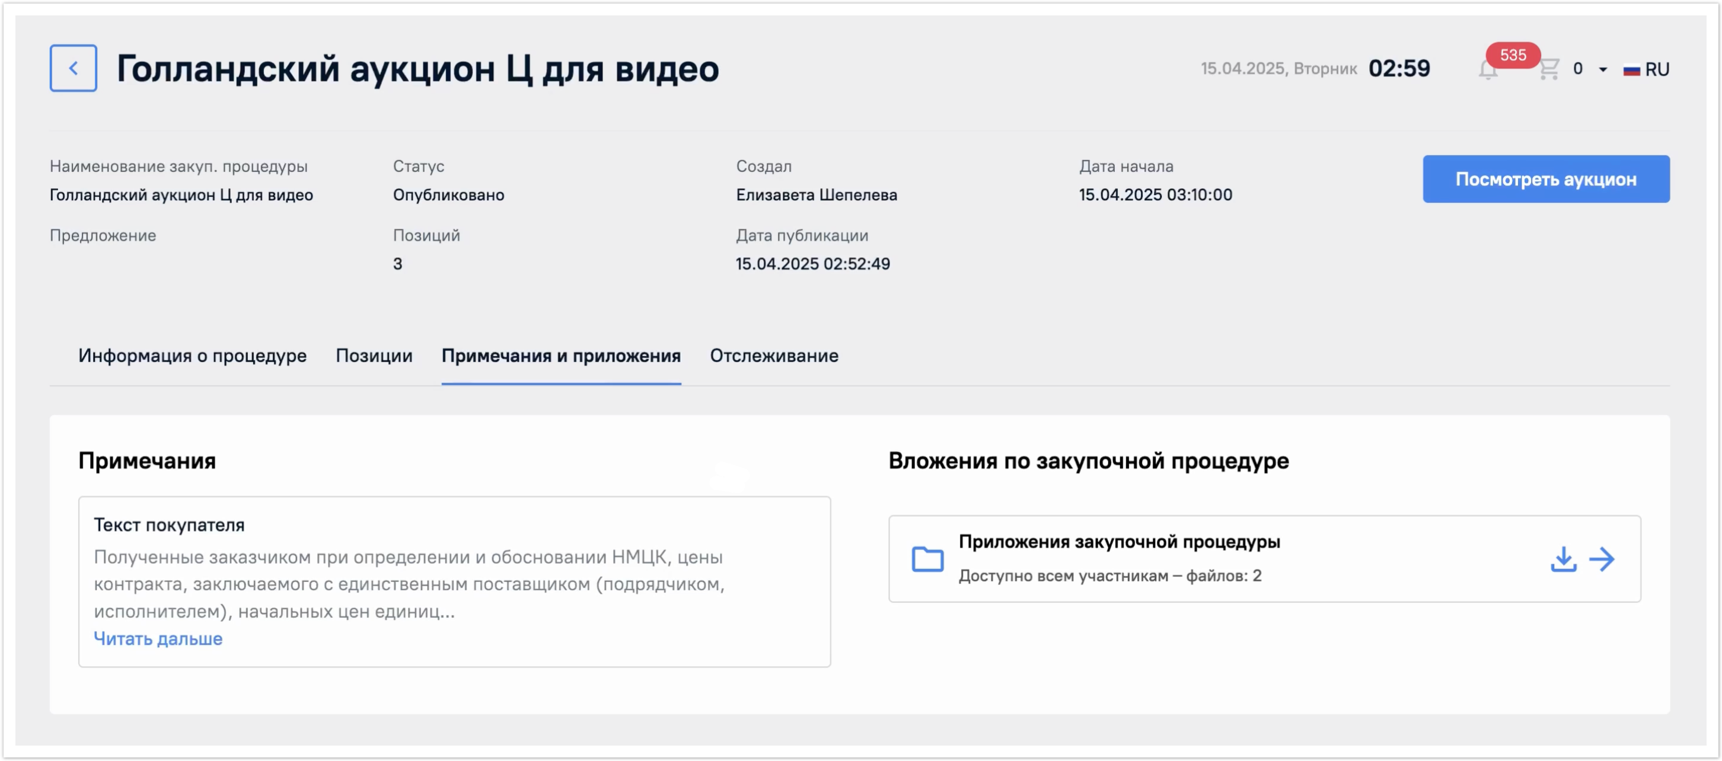
Task: Open the RU language selector
Action: 1657,69
